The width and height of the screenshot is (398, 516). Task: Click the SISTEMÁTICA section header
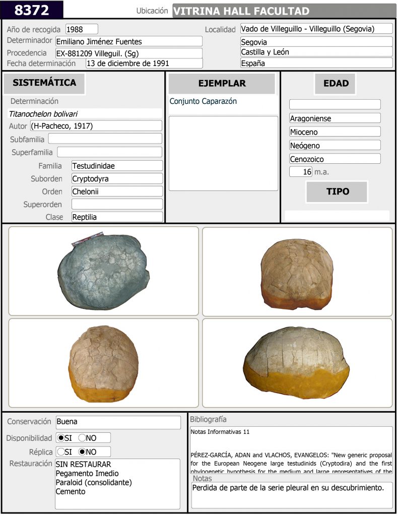pos(44,83)
